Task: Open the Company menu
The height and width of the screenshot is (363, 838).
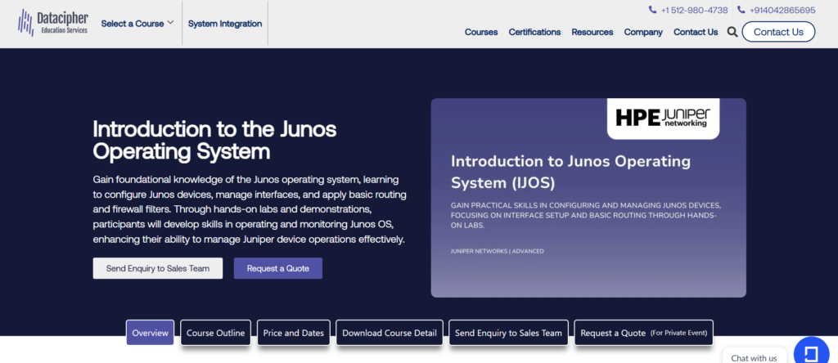Action: point(643,32)
